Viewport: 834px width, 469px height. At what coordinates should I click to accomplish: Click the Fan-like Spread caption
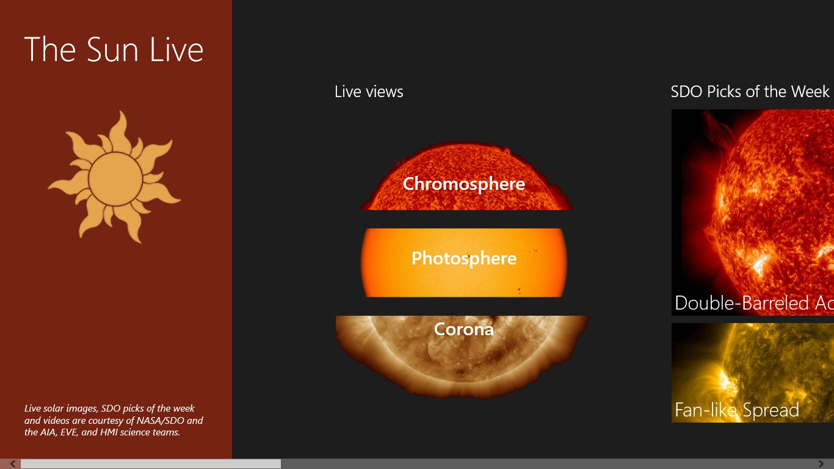click(x=736, y=410)
